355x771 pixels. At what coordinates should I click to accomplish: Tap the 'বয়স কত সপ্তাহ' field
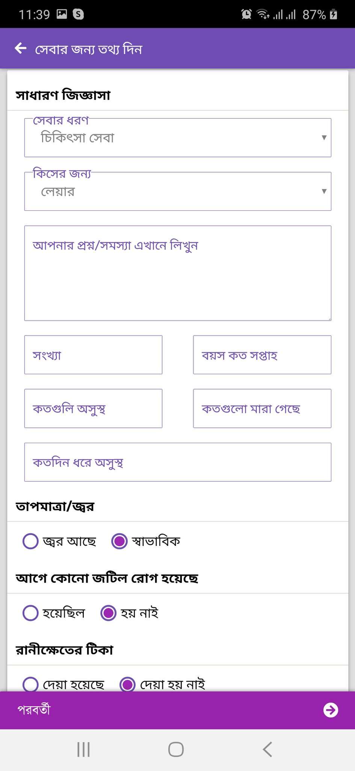262,355
